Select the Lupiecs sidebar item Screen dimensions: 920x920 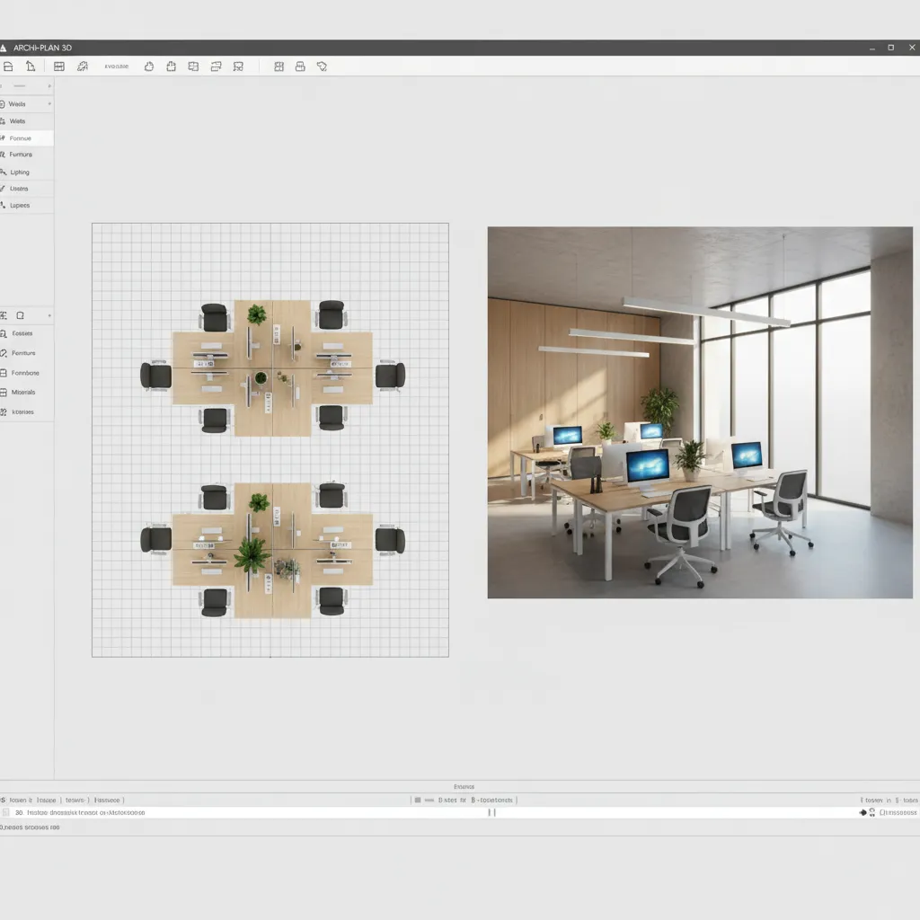(x=27, y=206)
